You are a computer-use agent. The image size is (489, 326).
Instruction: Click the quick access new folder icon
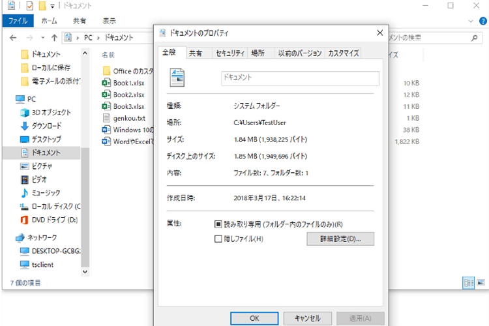point(42,6)
